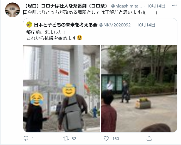Click the like count 160
Image resolution: width=181 pixels, height=145 pixels.
(116, 139)
